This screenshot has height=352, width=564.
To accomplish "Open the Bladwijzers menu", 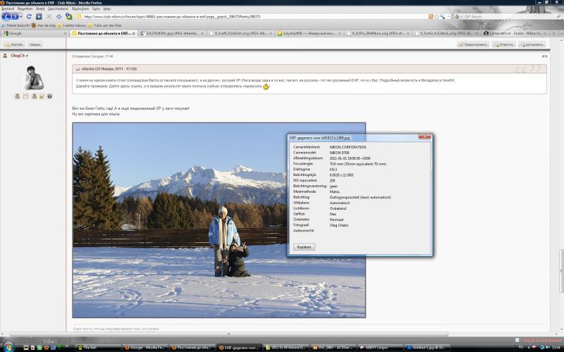I will tap(80, 8).
